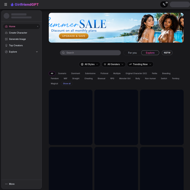
Task: Open Home in the sidebar
Action: click(22, 26)
